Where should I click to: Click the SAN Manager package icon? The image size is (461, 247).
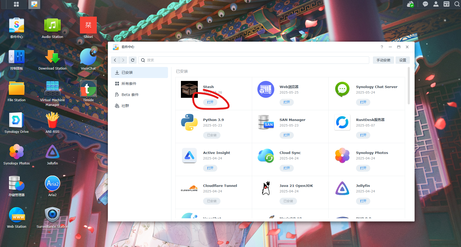click(x=266, y=122)
